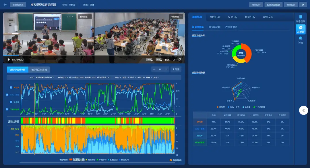Toggle the fullscreen icon in the top bar
Screen dimensions: 310x168
[x=303, y=5]
